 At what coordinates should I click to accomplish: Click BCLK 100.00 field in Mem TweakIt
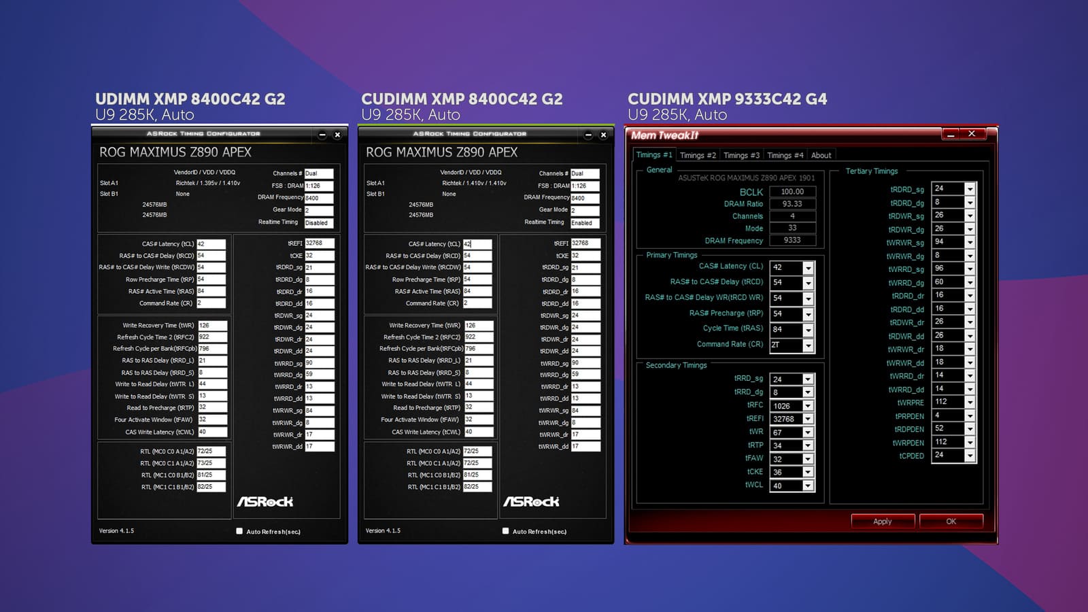click(792, 192)
